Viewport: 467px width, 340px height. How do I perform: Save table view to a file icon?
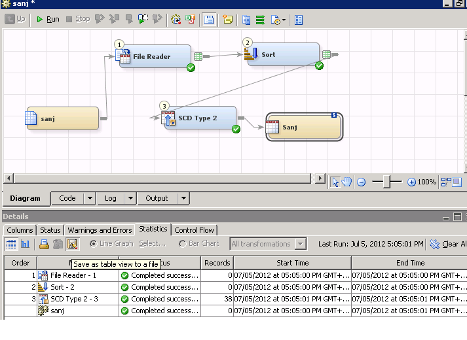(x=72, y=244)
